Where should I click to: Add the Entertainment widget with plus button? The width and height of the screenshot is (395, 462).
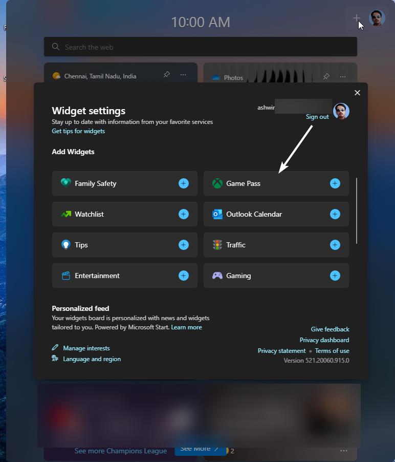(183, 276)
